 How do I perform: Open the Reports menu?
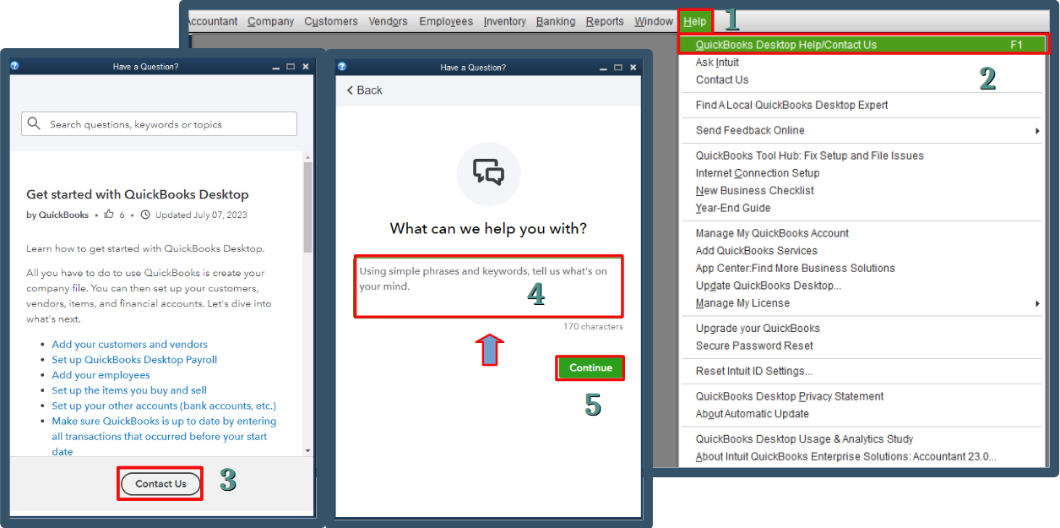(605, 21)
